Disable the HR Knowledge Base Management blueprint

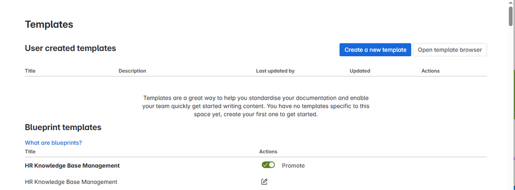coord(268,165)
